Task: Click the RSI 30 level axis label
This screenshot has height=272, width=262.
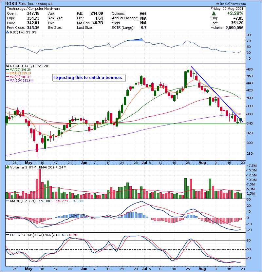Action: pyautogui.click(x=249, y=53)
